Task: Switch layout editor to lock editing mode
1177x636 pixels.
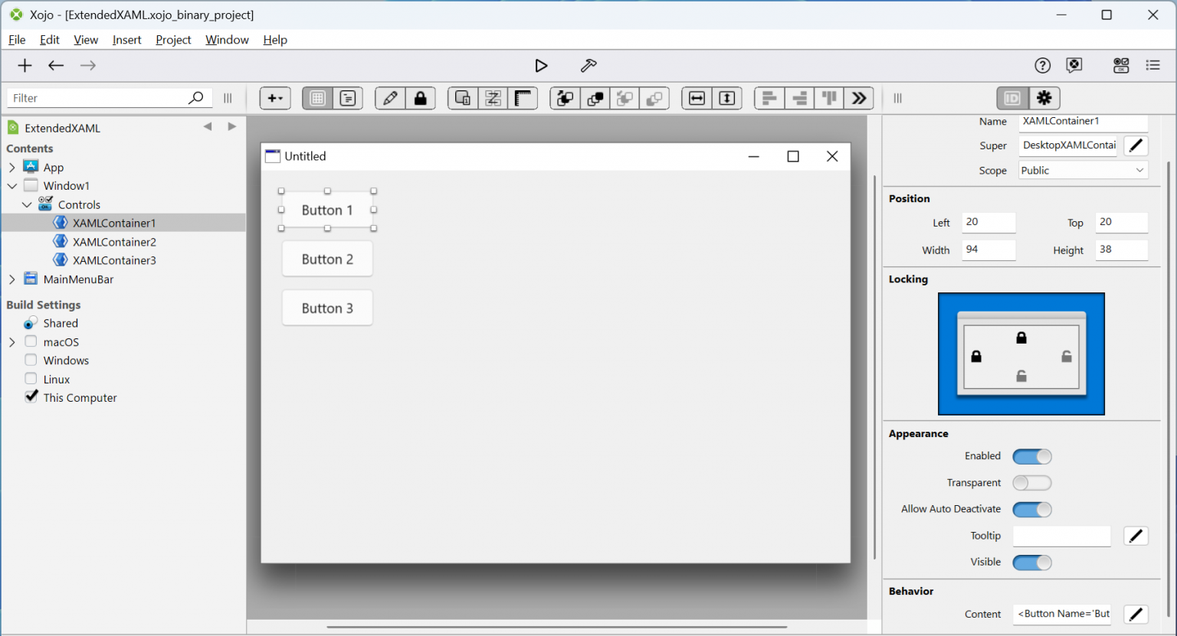Action: pyautogui.click(x=421, y=98)
